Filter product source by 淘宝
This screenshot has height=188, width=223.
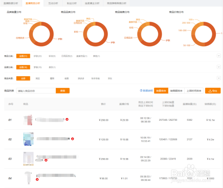pos(37,78)
